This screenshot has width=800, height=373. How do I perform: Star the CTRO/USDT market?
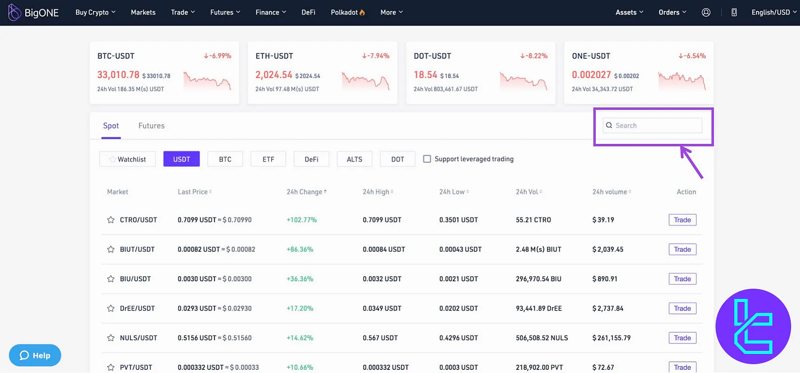[x=111, y=220]
